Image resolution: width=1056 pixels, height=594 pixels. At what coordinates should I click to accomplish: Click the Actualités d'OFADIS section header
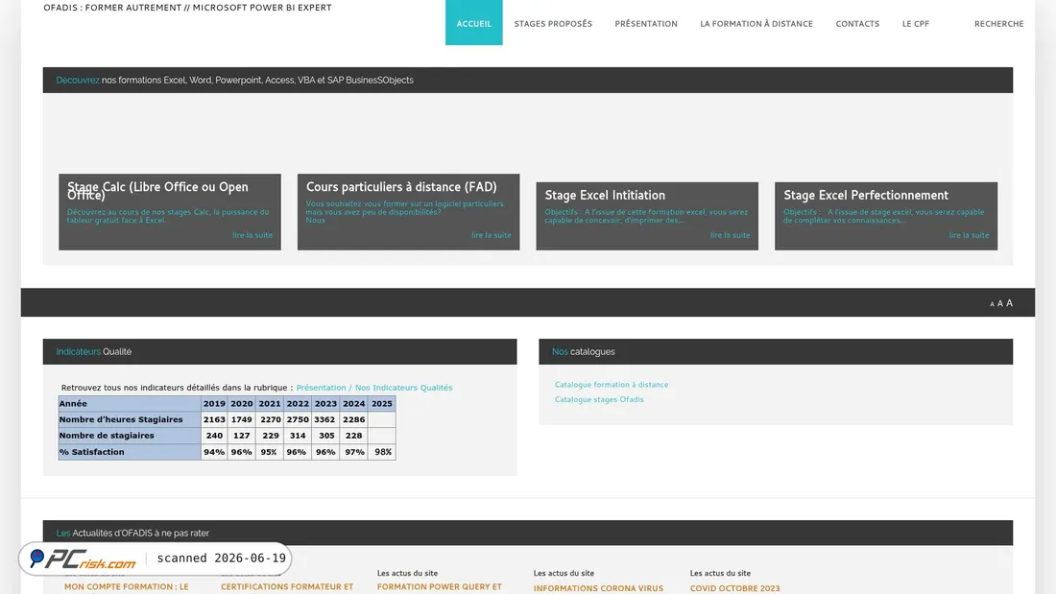point(527,533)
